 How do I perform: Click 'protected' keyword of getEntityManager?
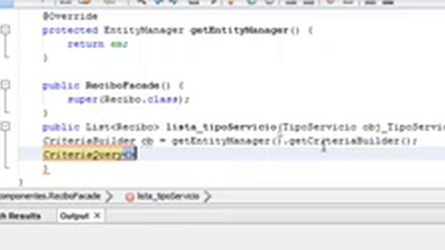(70, 30)
